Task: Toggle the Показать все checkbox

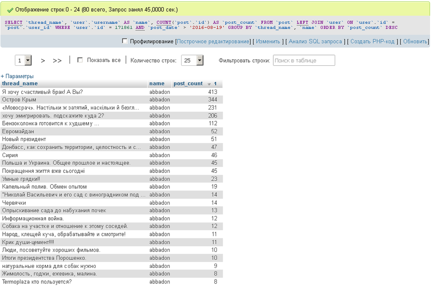Action: 80,60
